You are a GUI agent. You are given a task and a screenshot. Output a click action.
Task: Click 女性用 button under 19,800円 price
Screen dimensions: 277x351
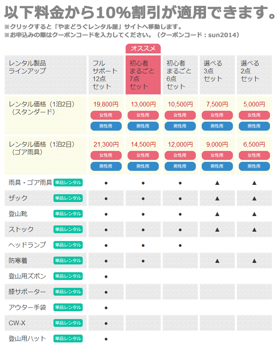pyautogui.click(x=106, y=115)
